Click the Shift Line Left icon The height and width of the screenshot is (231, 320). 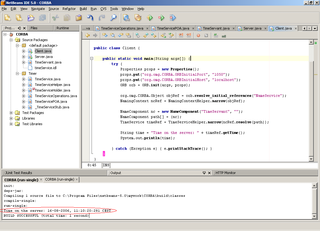tap(181, 35)
